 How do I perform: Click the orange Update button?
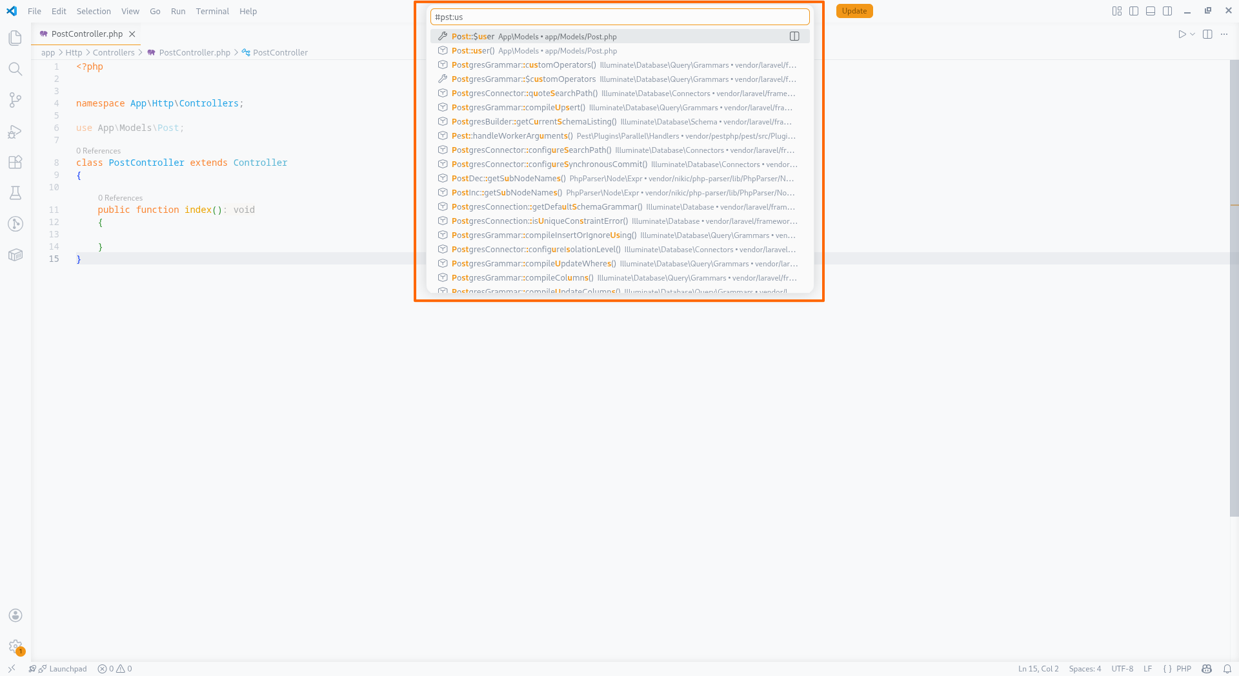pyautogui.click(x=854, y=11)
